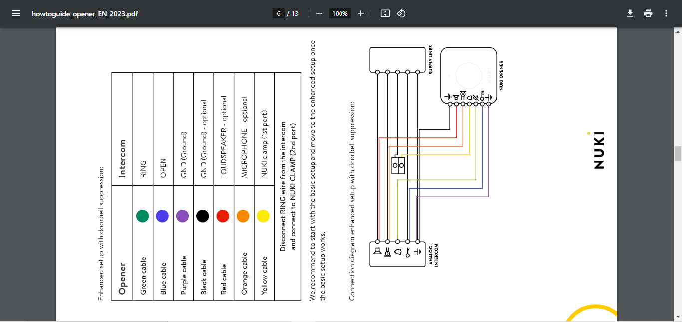
Task: Click the 'Opener' table header
Action: coord(122,278)
